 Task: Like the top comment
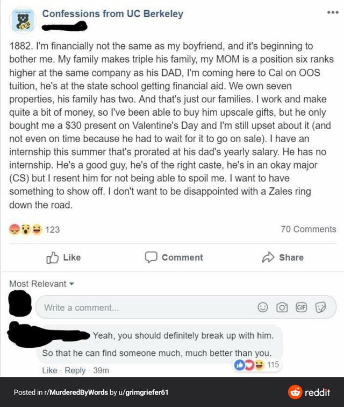coord(49,370)
